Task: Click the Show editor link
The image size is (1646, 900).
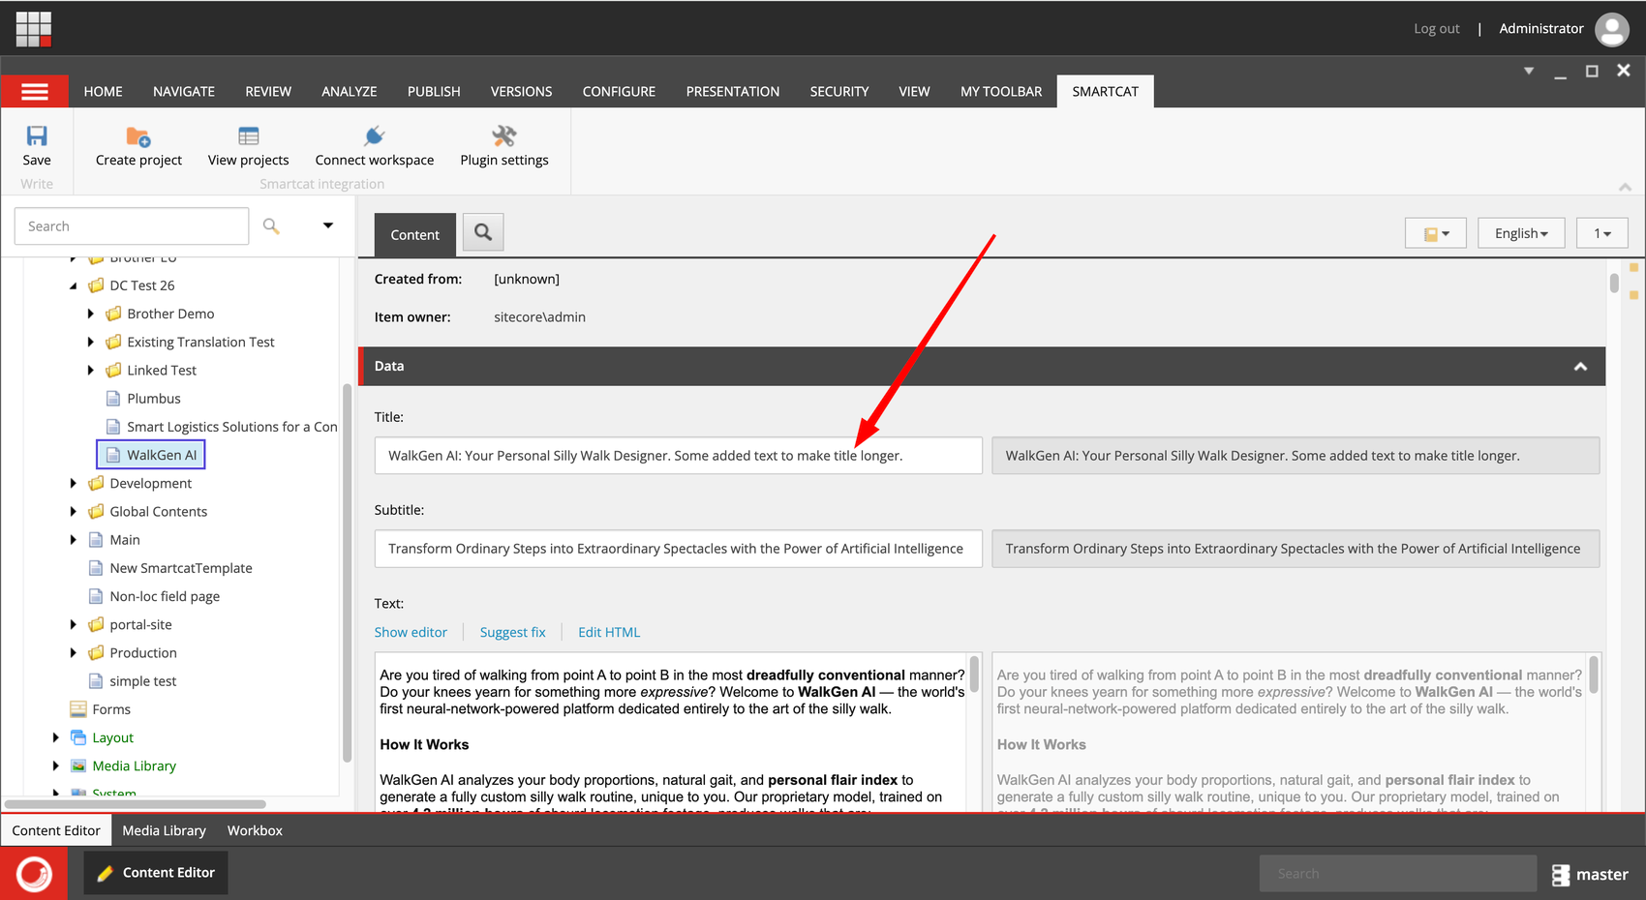Action: 411,632
